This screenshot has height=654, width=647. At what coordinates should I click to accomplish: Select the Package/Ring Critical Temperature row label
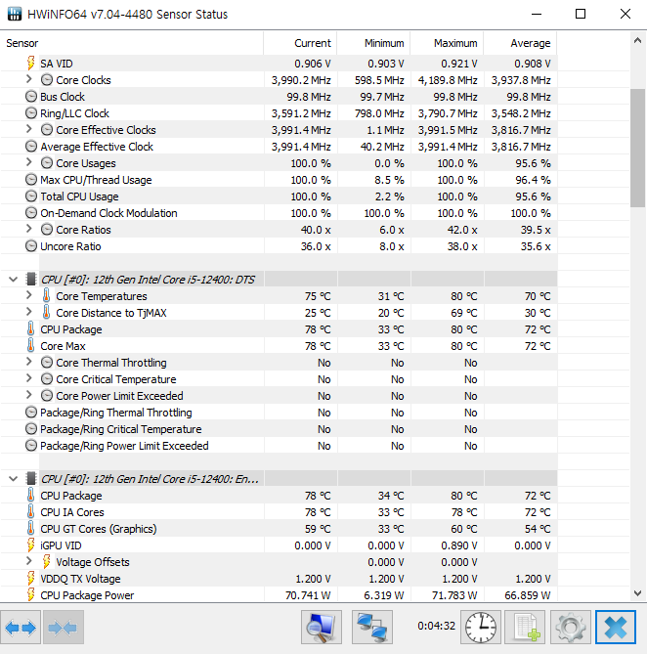[121, 429]
